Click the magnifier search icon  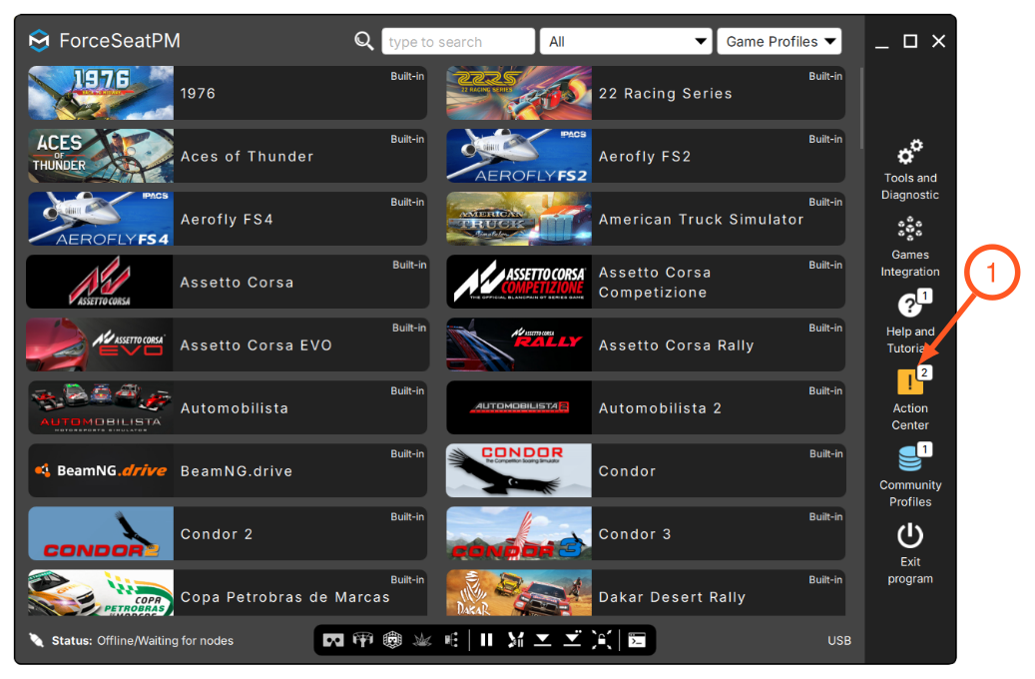(363, 41)
